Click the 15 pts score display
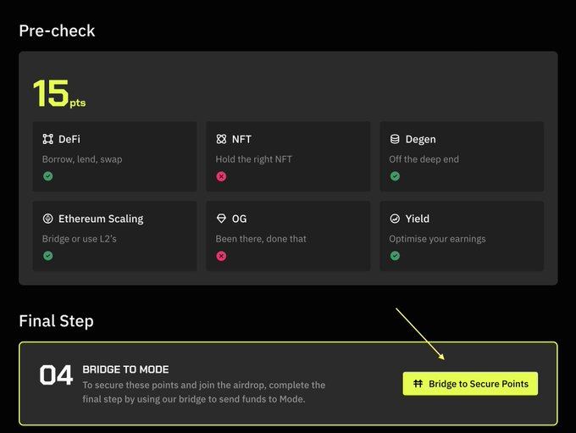Screen dimensions: 576x433 58,94
